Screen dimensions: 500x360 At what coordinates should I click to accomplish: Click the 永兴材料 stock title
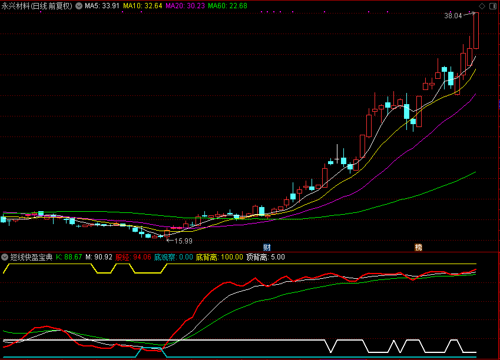37,6
